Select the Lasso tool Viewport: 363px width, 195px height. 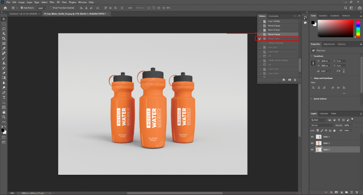tap(4, 29)
